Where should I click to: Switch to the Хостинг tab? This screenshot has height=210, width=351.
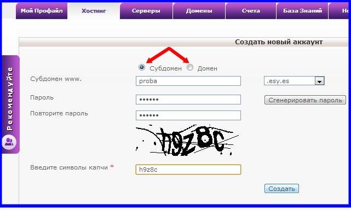pos(94,11)
